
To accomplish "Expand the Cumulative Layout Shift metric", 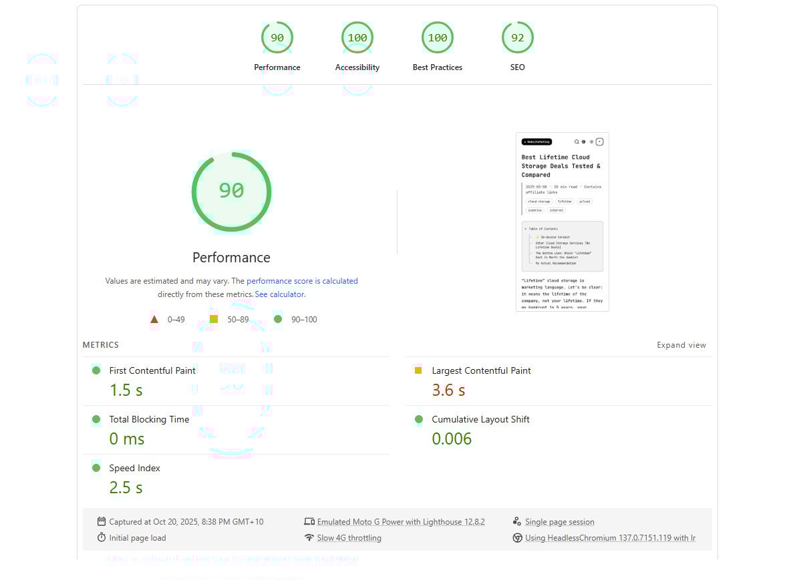I will [x=480, y=419].
